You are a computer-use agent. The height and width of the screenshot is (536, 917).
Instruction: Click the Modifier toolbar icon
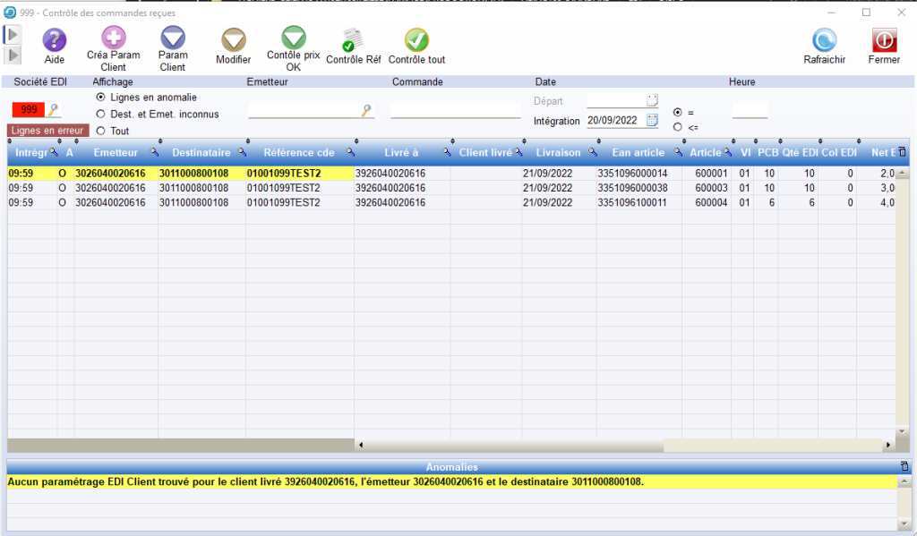[234, 40]
